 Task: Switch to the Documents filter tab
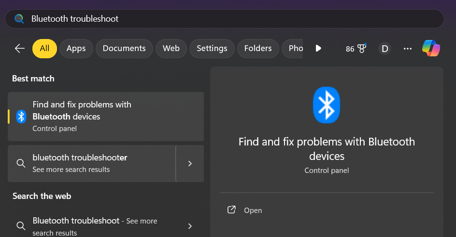(x=124, y=49)
